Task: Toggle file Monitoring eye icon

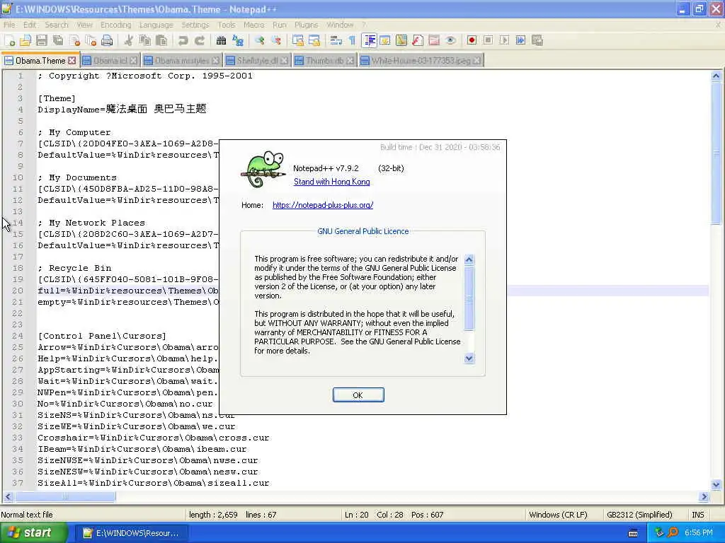Action: (x=450, y=40)
